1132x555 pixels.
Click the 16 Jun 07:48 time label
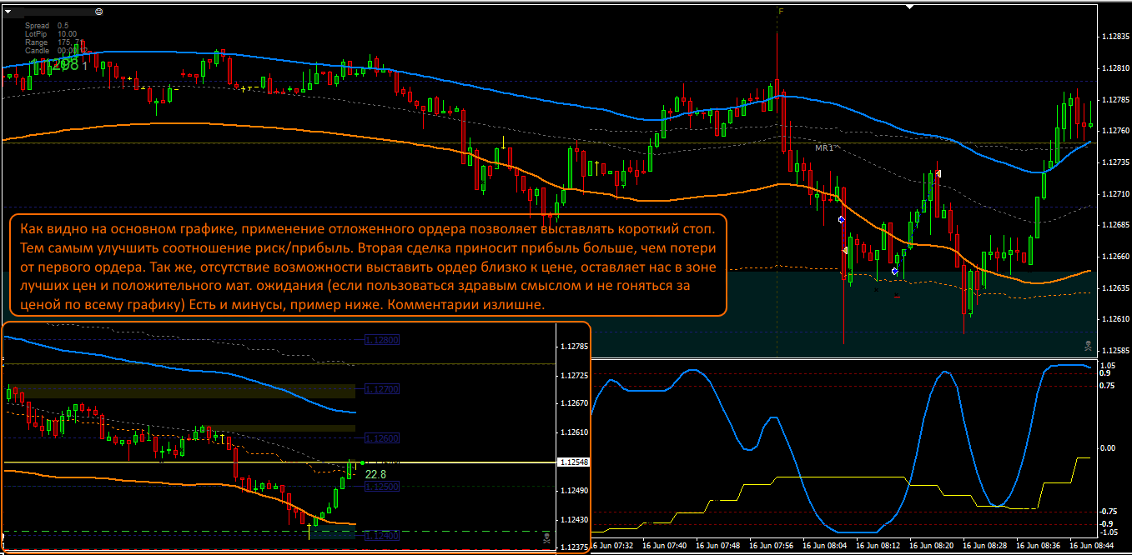718,547
